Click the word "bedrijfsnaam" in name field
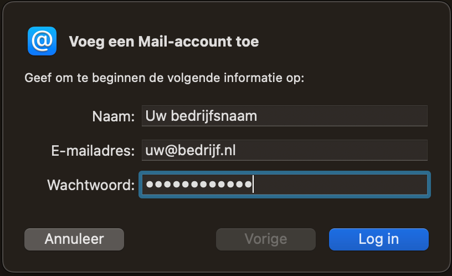This screenshot has width=452, height=276. (x=214, y=116)
